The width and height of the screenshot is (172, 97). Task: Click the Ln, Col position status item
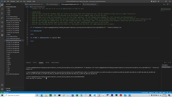pyautogui.click(x=145, y=92)
